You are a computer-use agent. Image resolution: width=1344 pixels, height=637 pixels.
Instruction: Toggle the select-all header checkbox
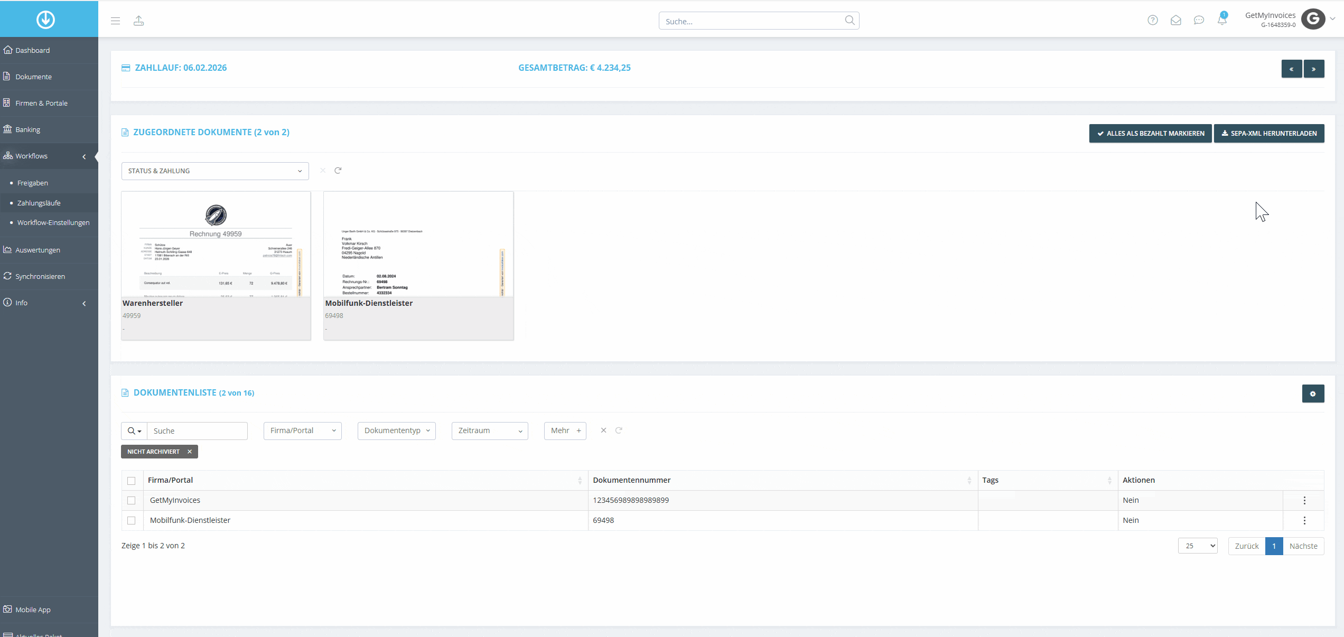[132, 481]
